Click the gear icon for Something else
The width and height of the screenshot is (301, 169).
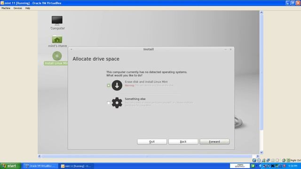point(117,103)
